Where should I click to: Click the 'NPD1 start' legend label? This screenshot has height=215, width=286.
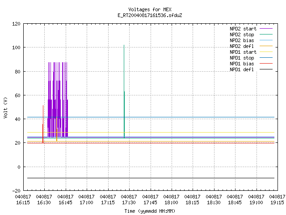(243, 52)
